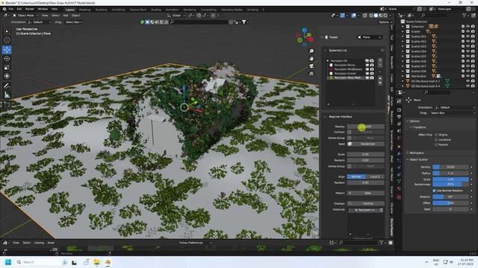Open Drag Select Box dropdown in properties
The image size is (478, 268).
pyautogui.click(x=452, y=113)
